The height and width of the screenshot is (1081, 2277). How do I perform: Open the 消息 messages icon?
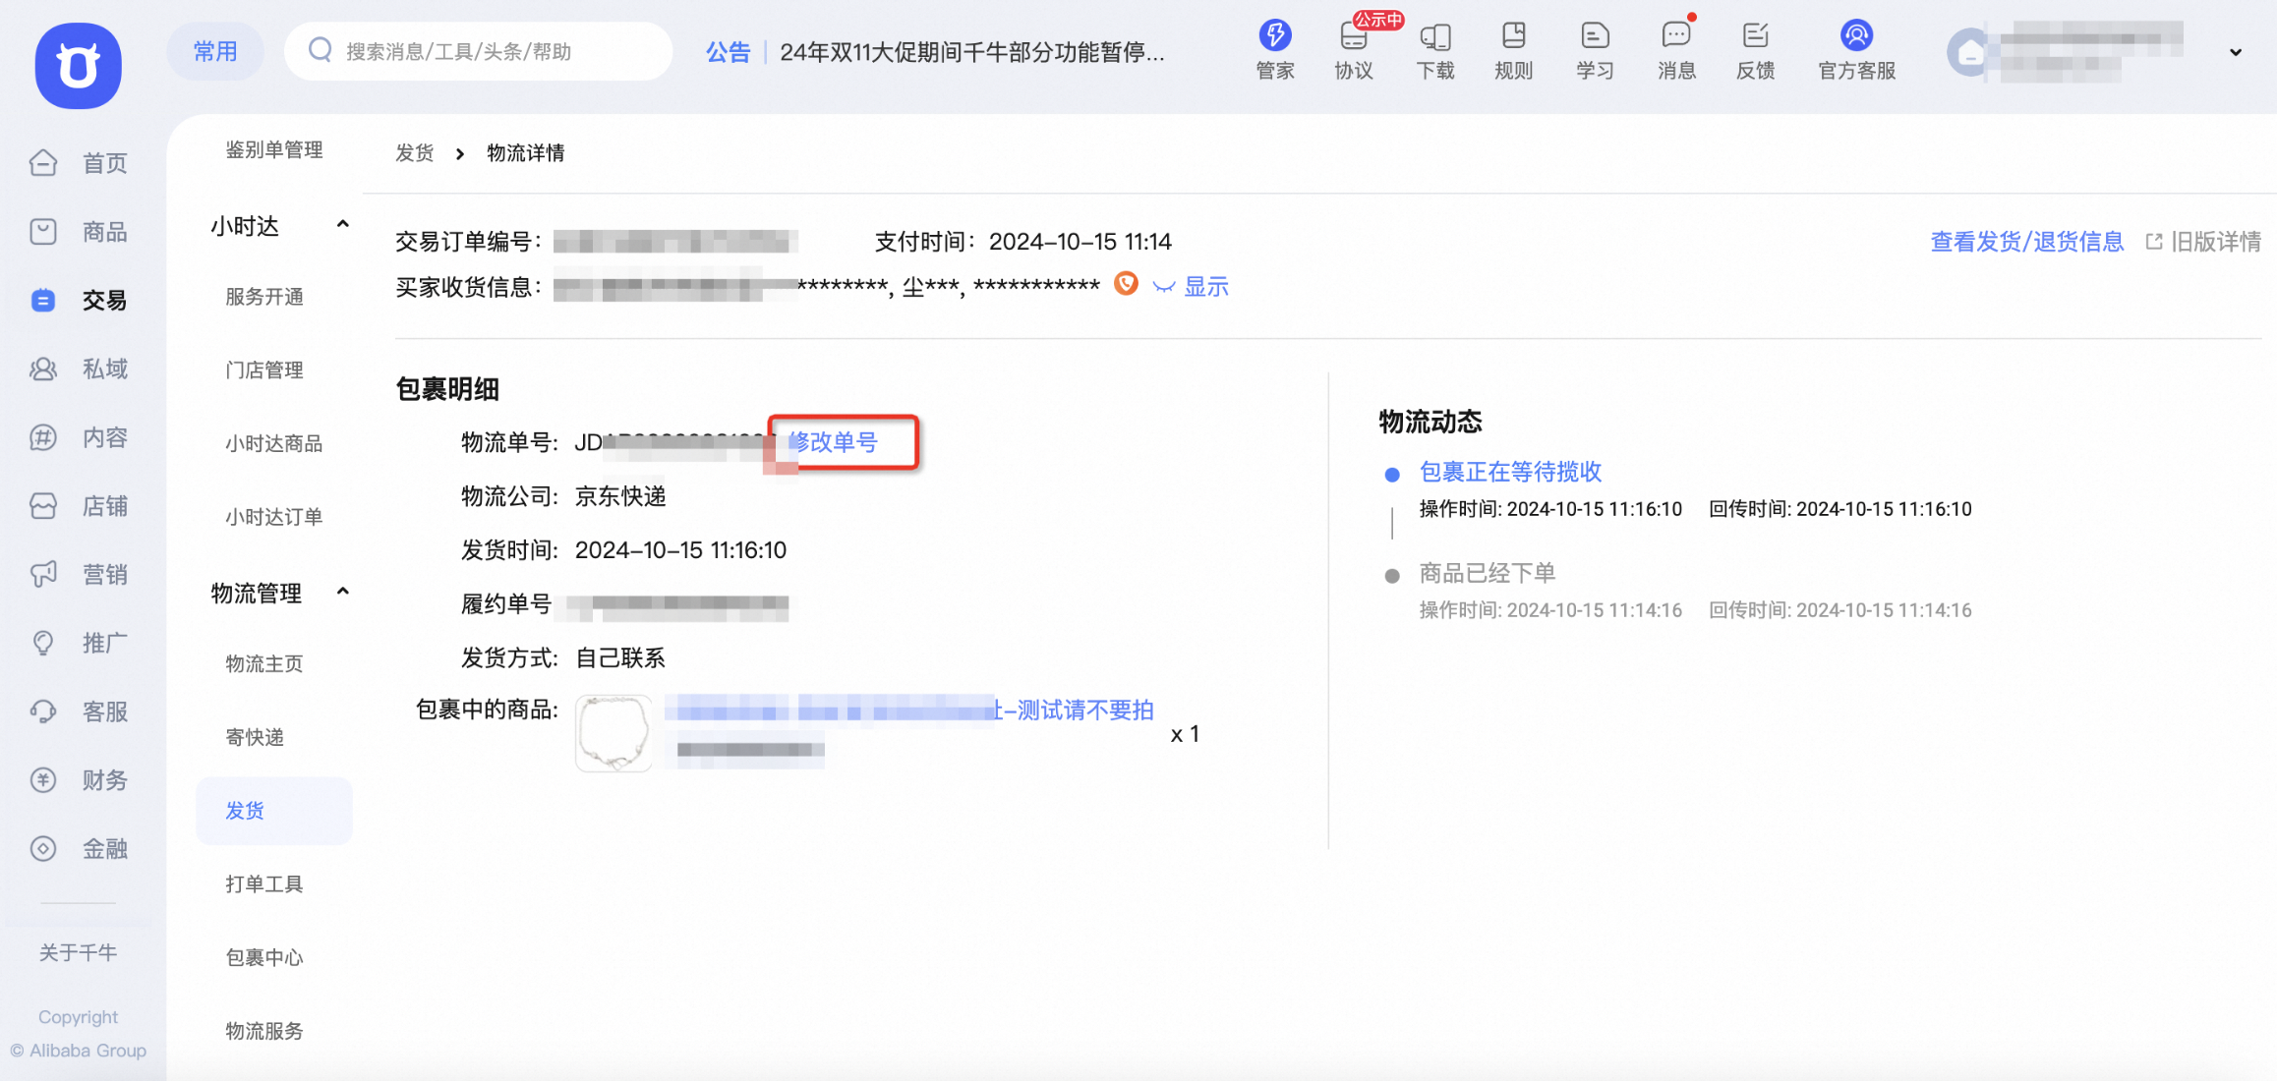1676,35
